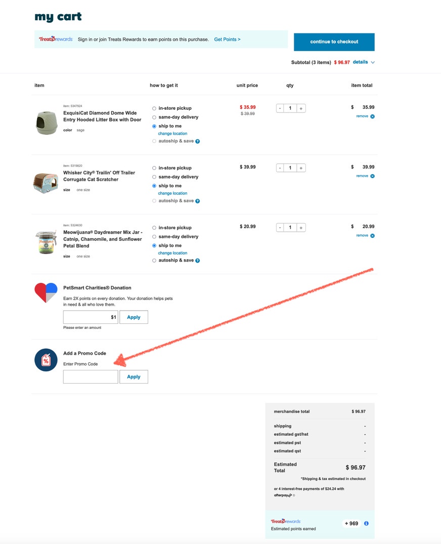Click the Treats Rewards logo in the banner
Image resolution: width=441 pixels, height=544 pixels.
tap(56, 39)
